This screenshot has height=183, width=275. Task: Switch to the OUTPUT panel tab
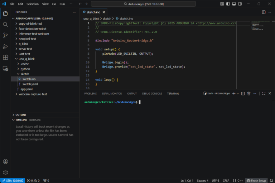click(132, 94)
